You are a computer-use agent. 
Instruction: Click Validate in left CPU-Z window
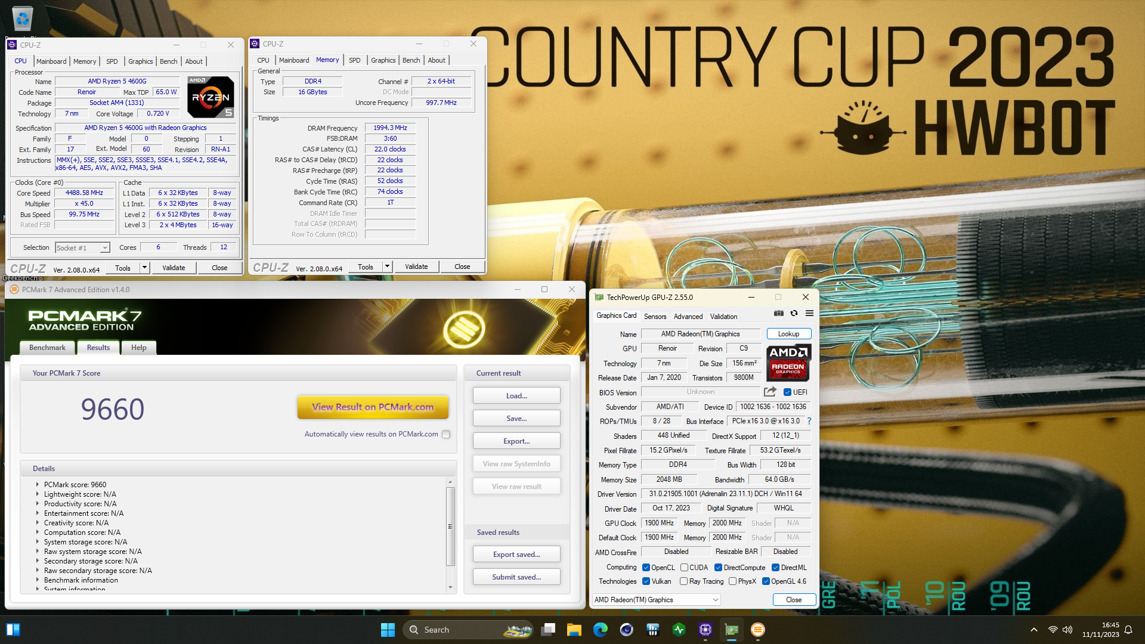click(x=174, y=268)
